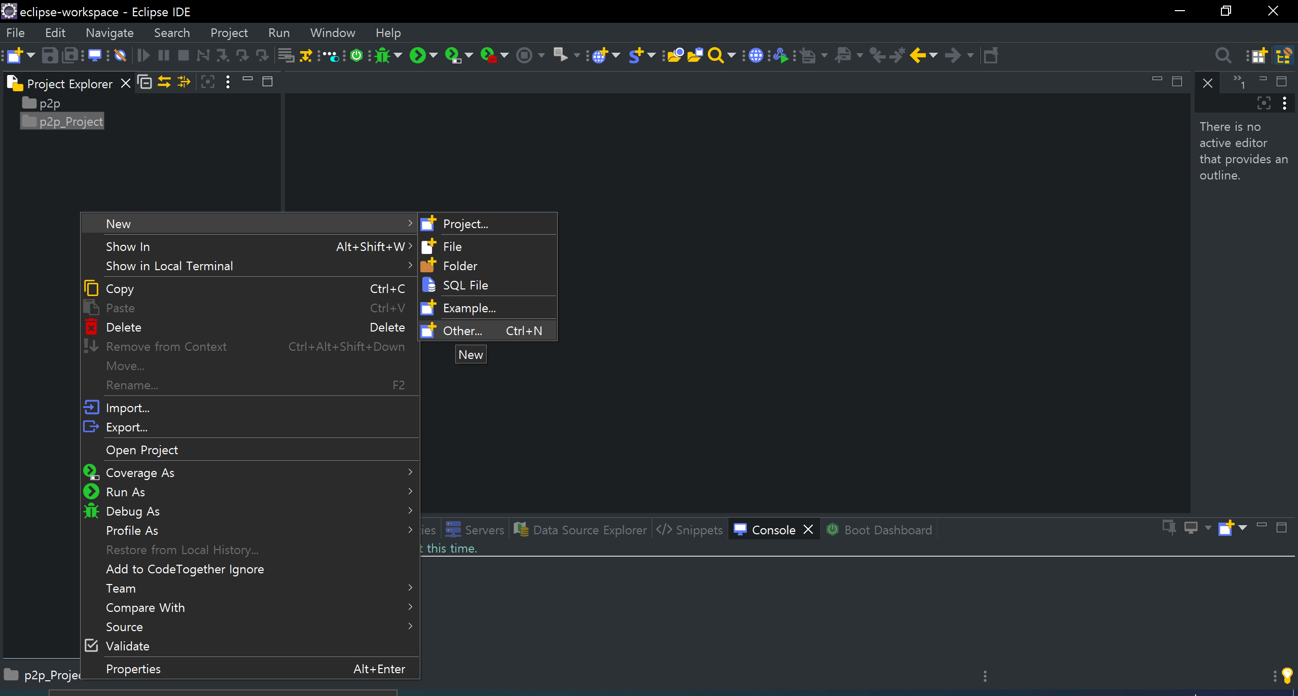
Task: Click the Open Console icon in Console view
Action: point(1226,528)
